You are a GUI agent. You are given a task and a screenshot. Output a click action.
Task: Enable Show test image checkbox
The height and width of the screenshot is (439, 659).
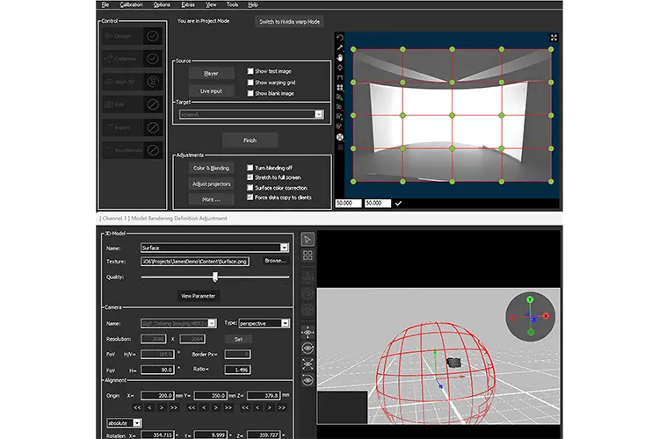point(250,71)
